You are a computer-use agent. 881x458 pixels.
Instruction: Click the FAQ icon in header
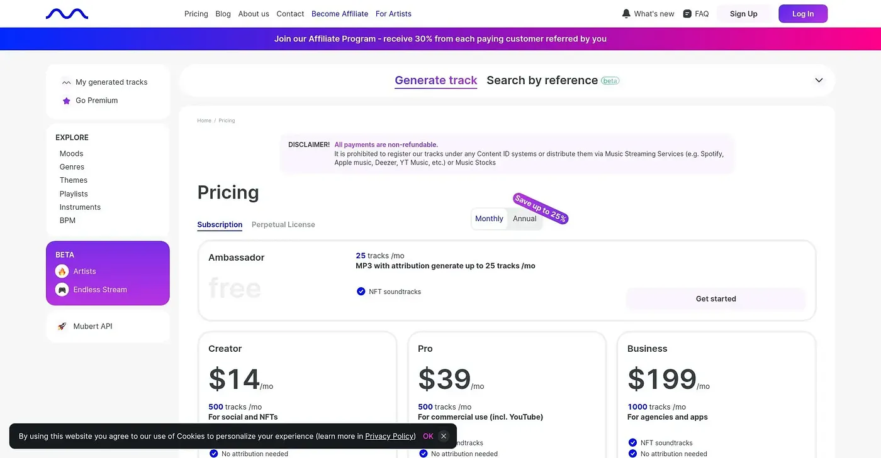[687, 14]
